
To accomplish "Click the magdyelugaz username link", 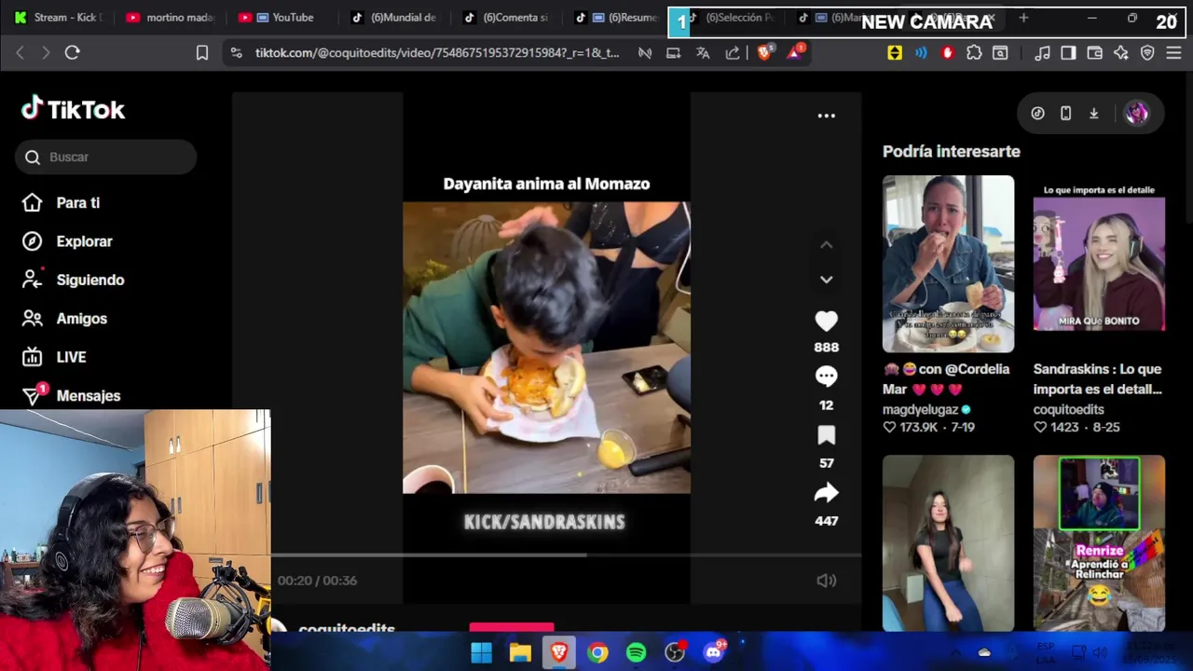I will (920, 409).
